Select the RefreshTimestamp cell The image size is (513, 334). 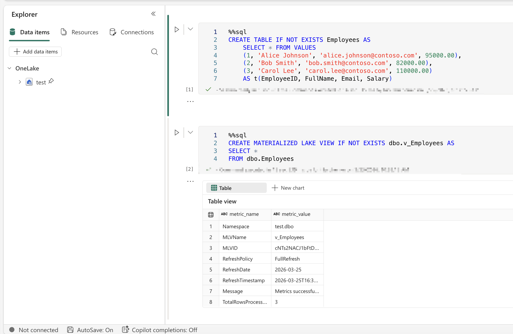tap(245, 280)
